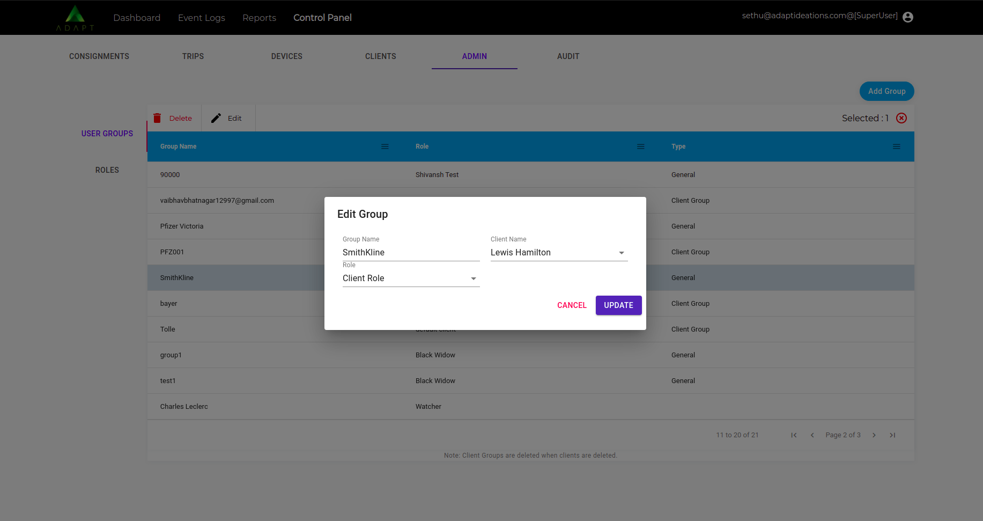Switch to the TRIPS tab
983x521 pixels.
[x=193, y=56]
